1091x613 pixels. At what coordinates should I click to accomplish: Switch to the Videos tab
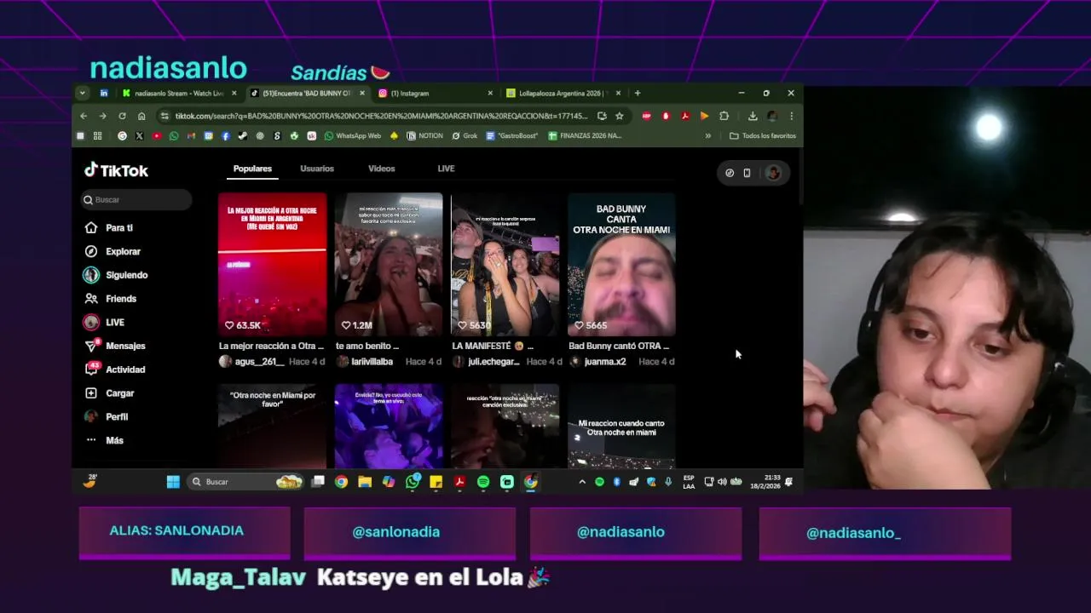381,169
